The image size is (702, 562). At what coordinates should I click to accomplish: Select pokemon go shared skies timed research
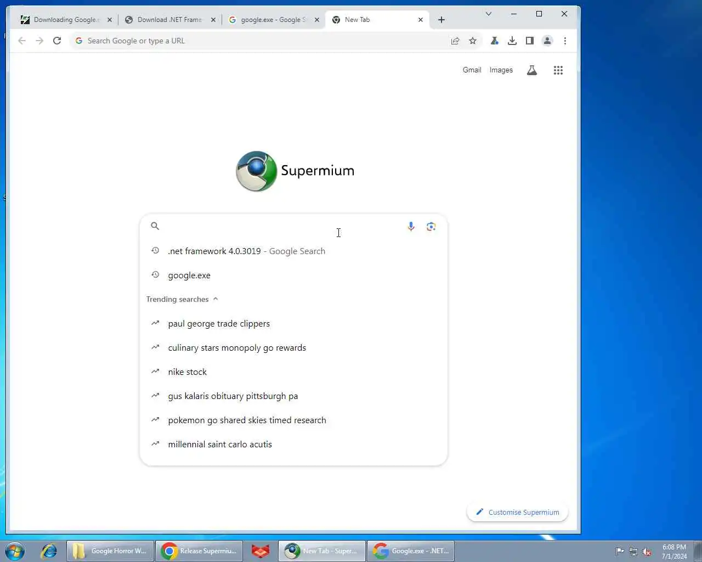293,420
